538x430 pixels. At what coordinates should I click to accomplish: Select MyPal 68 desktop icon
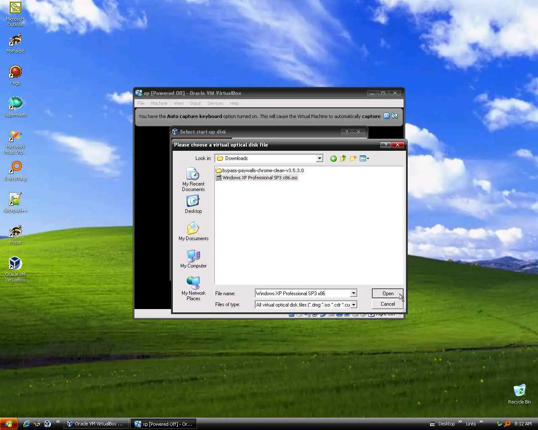pyautogui.click(x=15, y=44)
